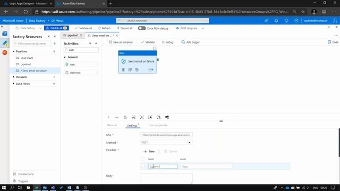Open the Monitor icon in sidebar
This screenshot has width=340, height=191.
[x=5, y=53]
